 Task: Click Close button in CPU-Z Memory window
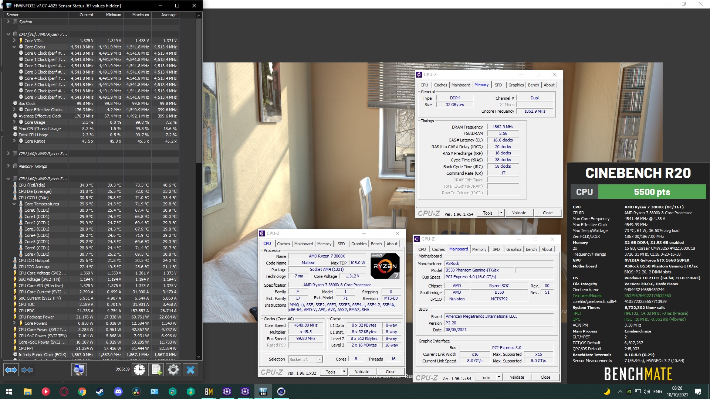point(548,213)
